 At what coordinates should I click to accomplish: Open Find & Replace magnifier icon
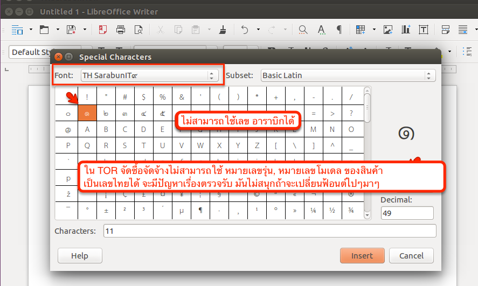click(x=303, y=30)
